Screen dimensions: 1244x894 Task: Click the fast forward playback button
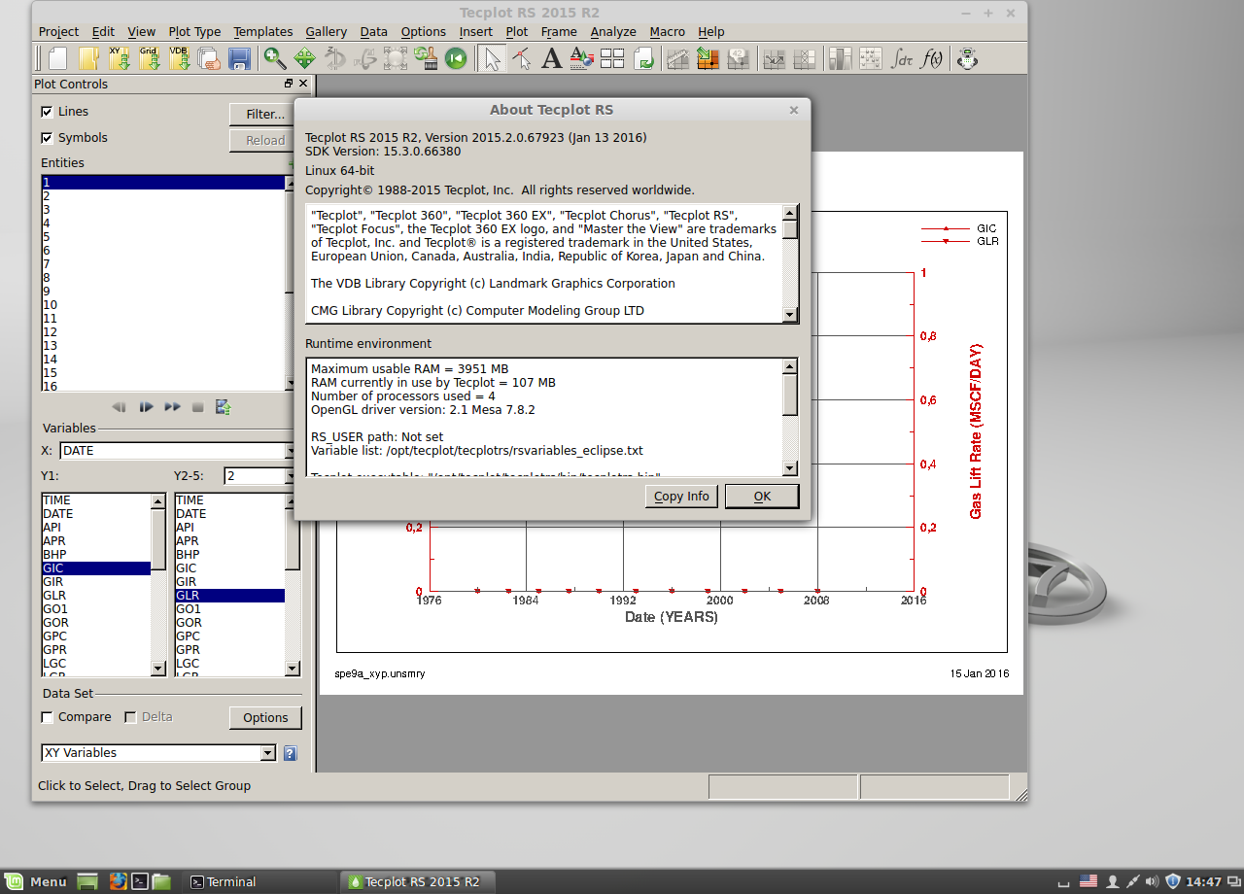click(x=172, y=407)
